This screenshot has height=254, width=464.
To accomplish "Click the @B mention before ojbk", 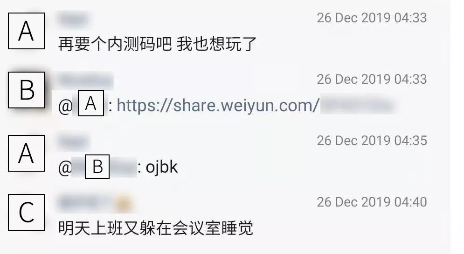I will point(97,167).
